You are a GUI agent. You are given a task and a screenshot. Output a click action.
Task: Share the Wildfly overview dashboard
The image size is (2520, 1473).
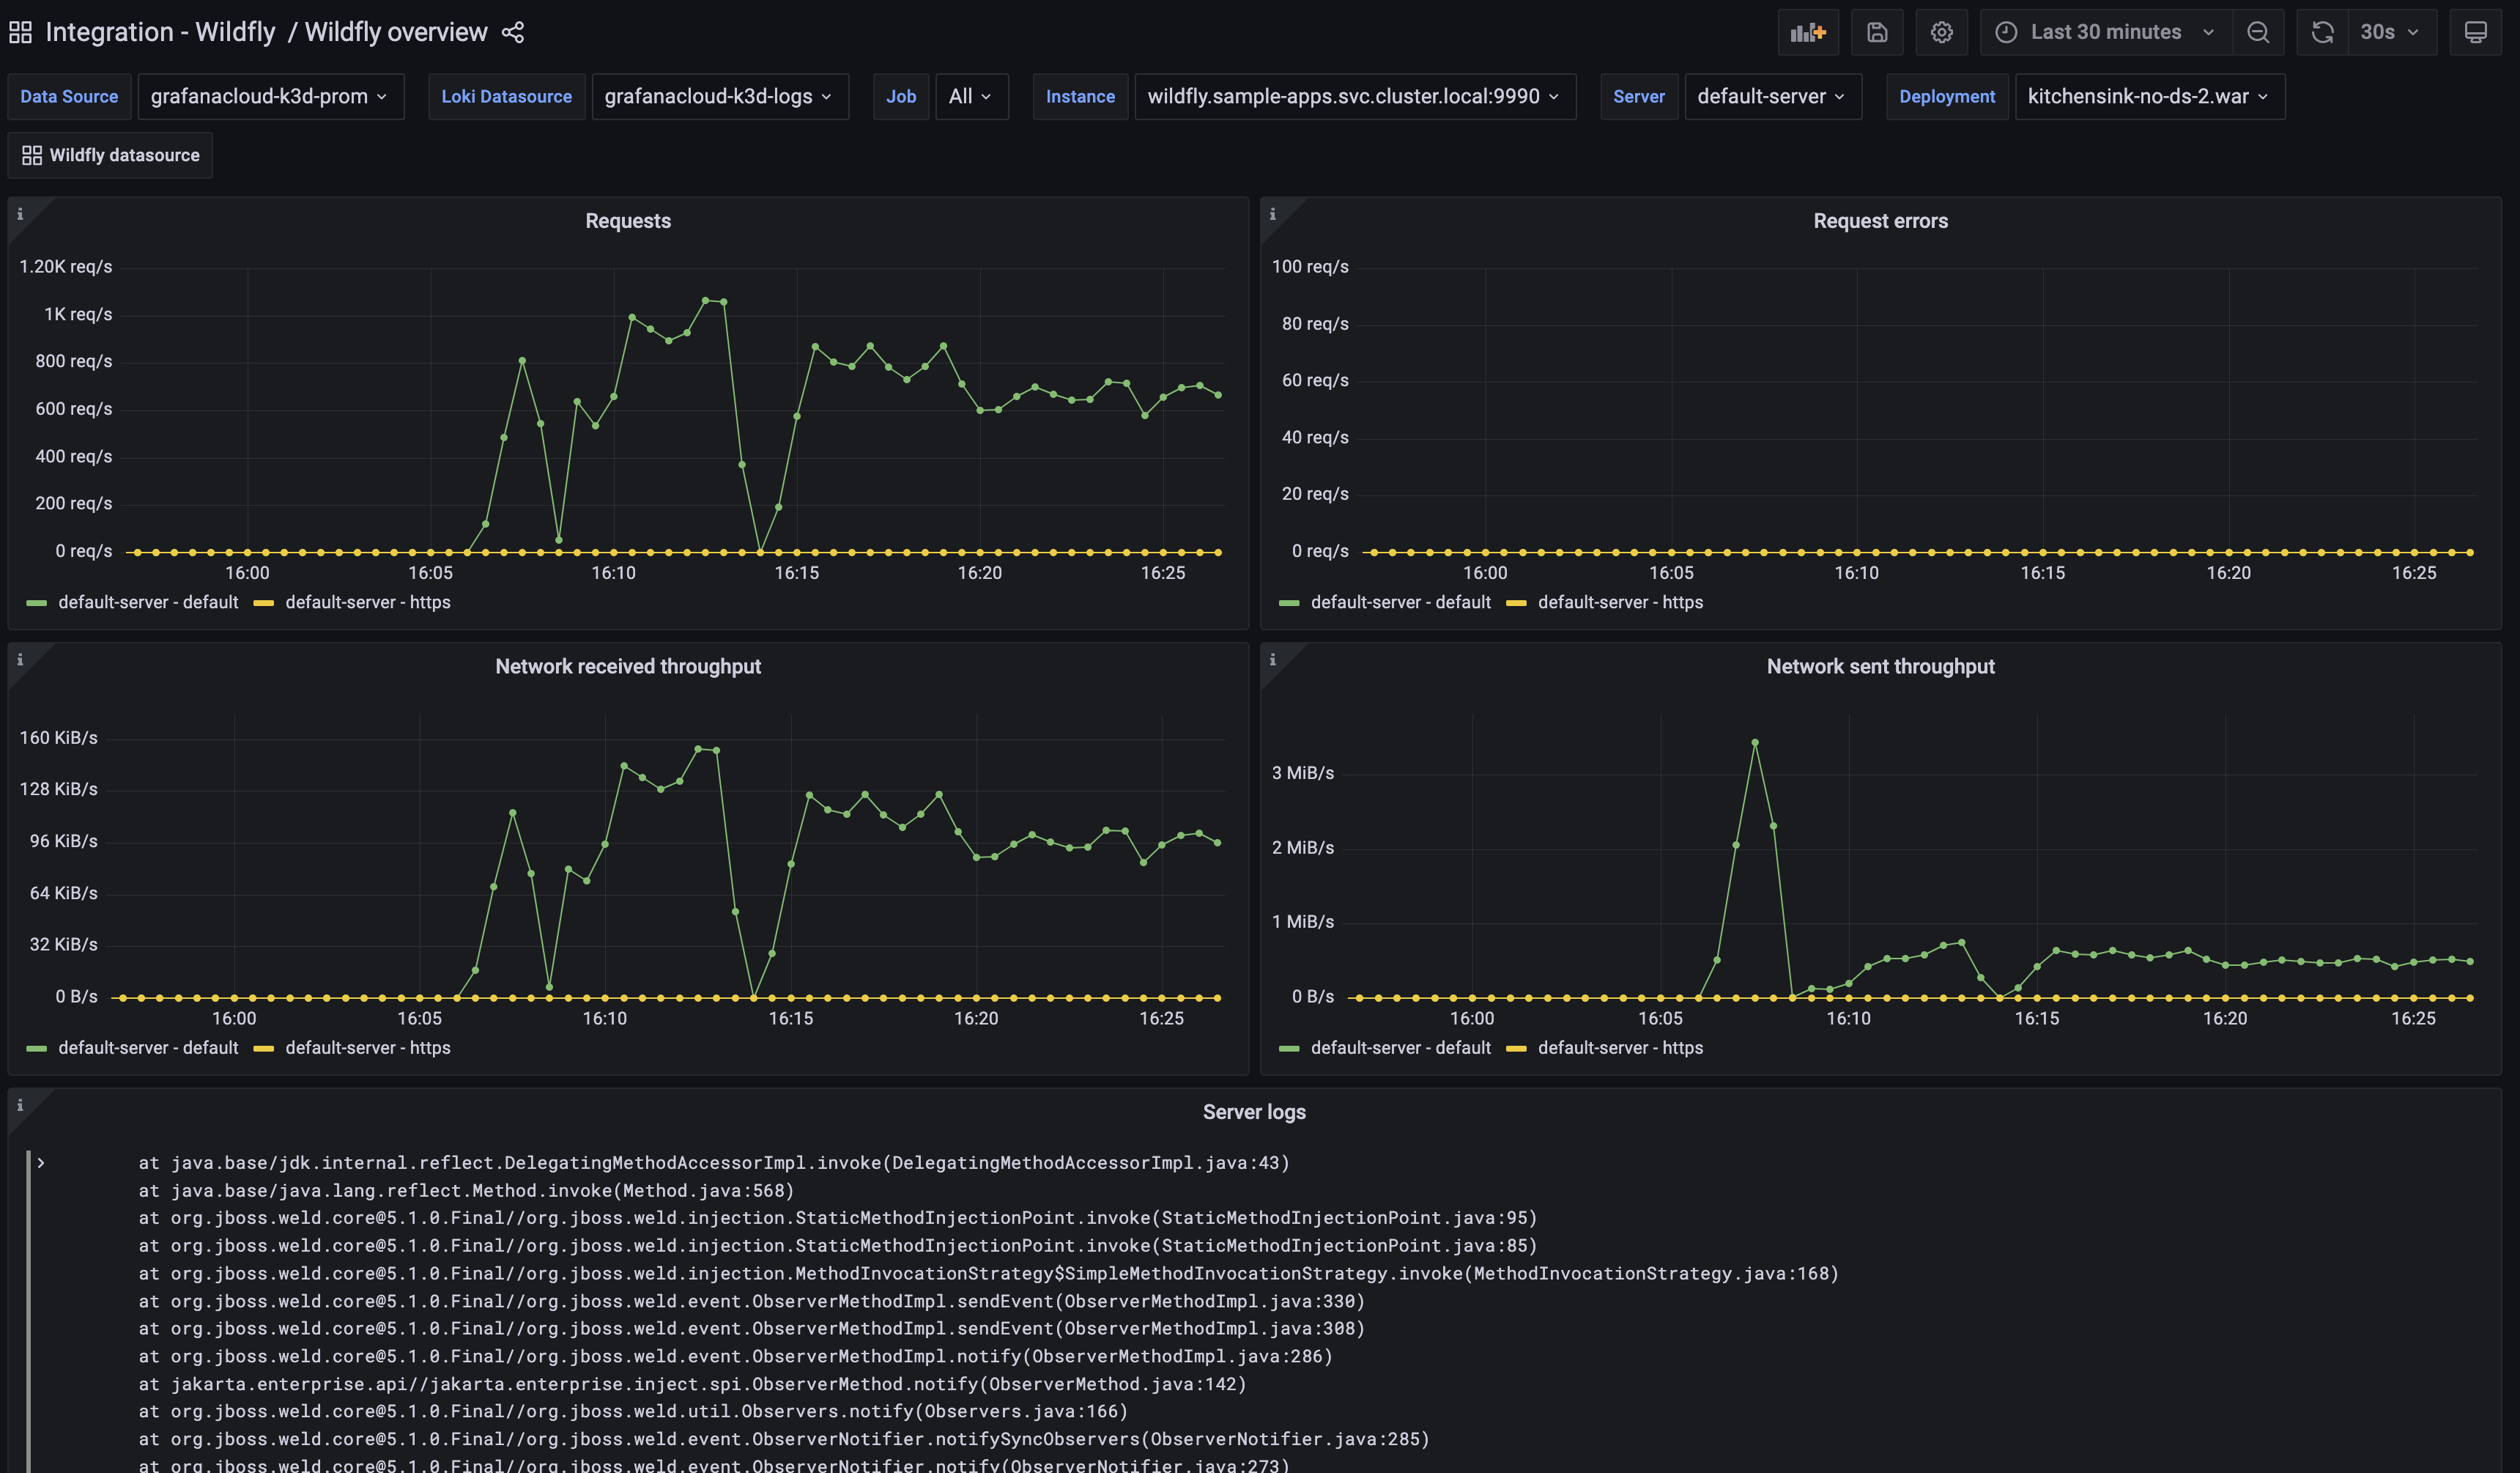[513, 31]
